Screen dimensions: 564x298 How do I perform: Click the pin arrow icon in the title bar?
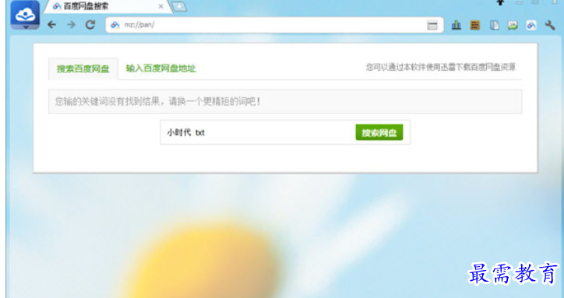pyautogui.click(x=500, y=2)
